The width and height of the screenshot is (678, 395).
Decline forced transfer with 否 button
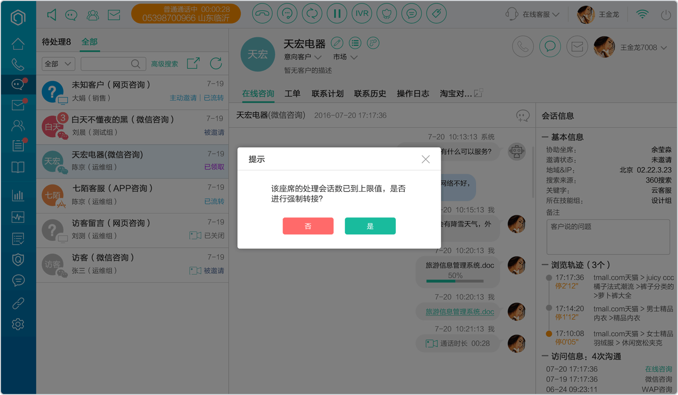tap(308, 226)
